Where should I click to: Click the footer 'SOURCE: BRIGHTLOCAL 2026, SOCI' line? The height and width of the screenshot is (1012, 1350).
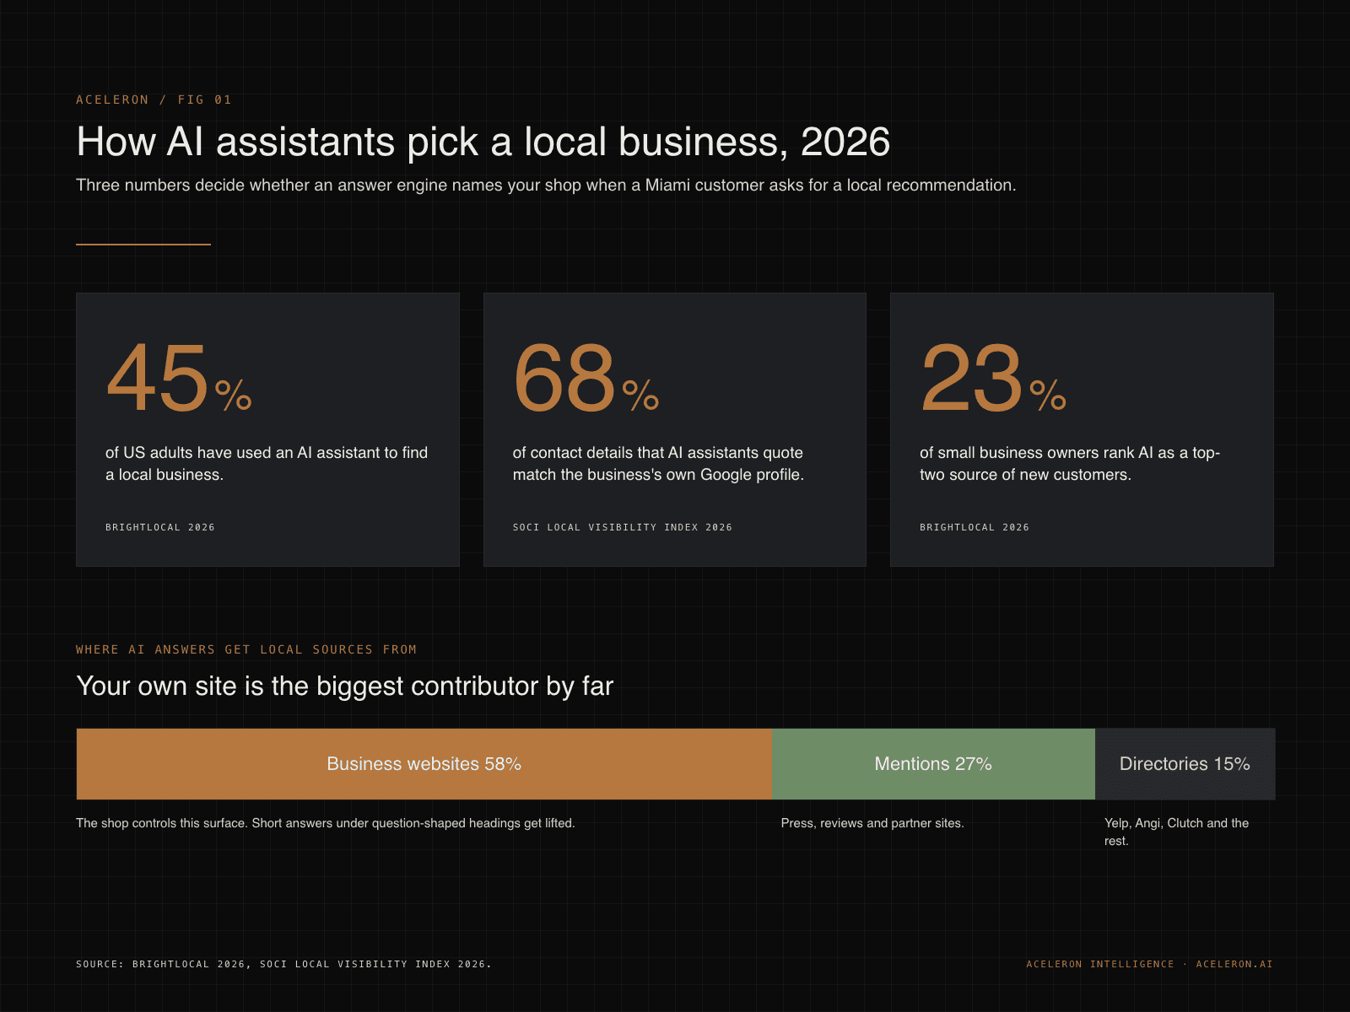coord(283,964)
